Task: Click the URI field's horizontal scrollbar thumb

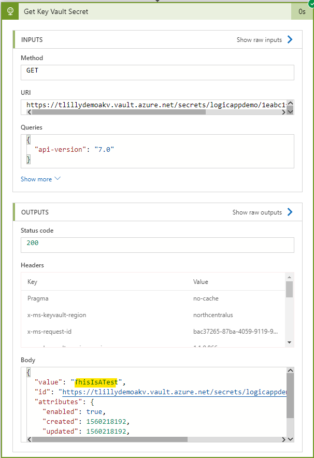Action: point(119,112)
